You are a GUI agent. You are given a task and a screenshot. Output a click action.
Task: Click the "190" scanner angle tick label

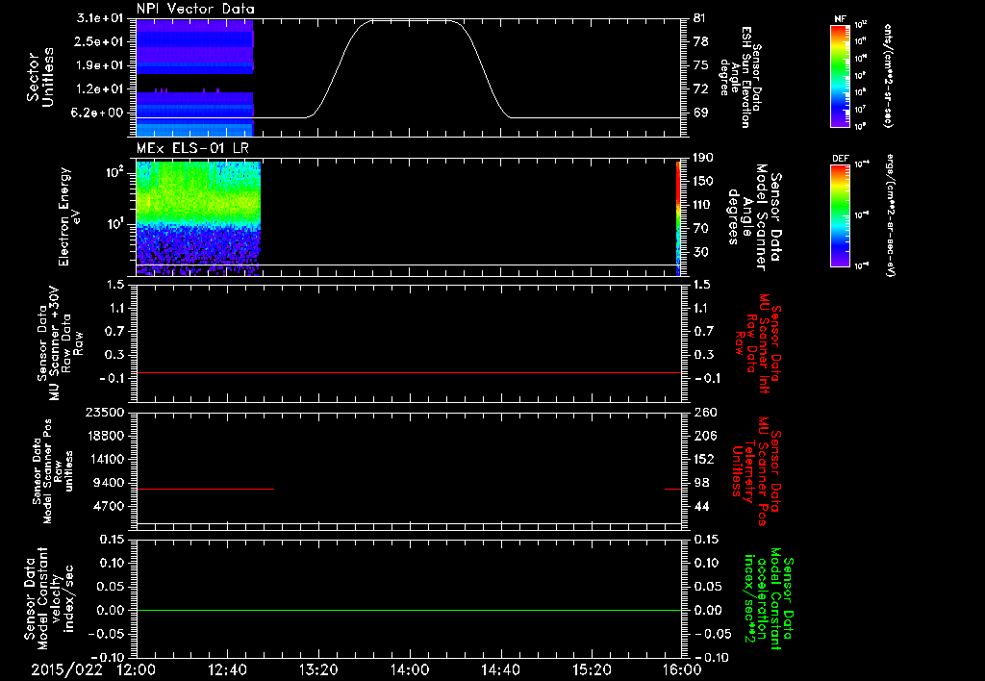[703, 158]
